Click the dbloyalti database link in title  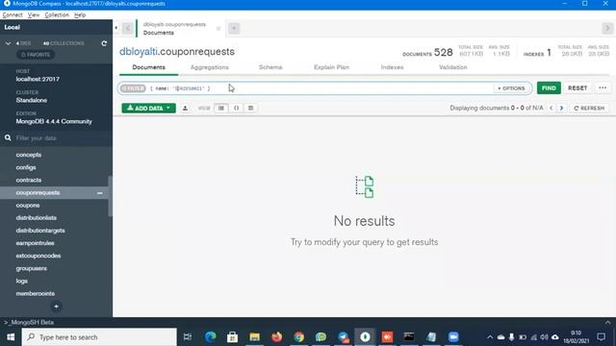click(139, 52)
